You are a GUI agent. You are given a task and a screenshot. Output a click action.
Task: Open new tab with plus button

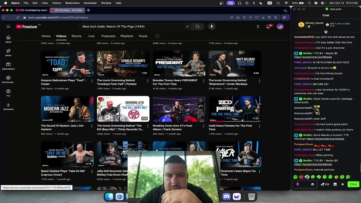[x=88, y=10]
